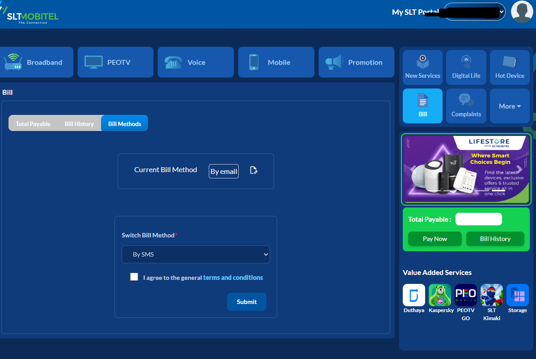The image size is (536, 359).
Task: Click the By email current method box
Action: (x=224, y=171)
